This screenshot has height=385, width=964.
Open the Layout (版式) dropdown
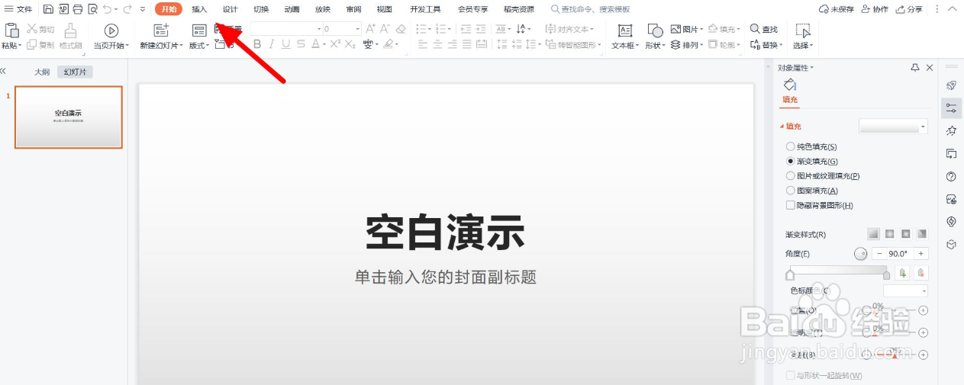coord(199,46)
